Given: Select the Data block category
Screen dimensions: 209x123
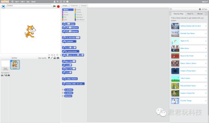Looking at the screenshot, I should (68, 20).
